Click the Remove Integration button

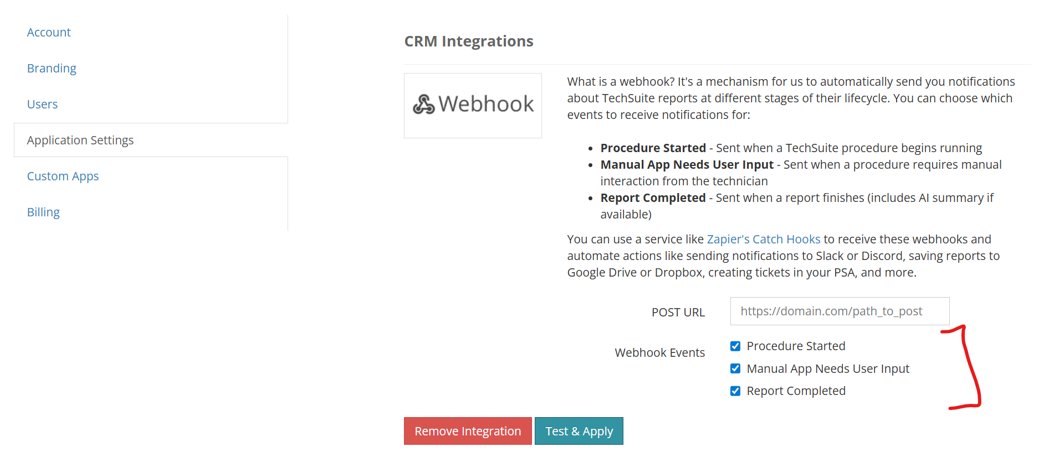point(468,431)
